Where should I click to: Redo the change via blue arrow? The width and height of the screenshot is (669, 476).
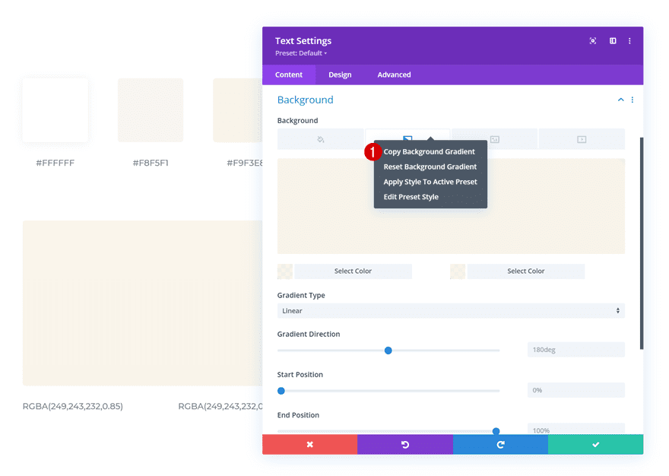pos(499,444)
